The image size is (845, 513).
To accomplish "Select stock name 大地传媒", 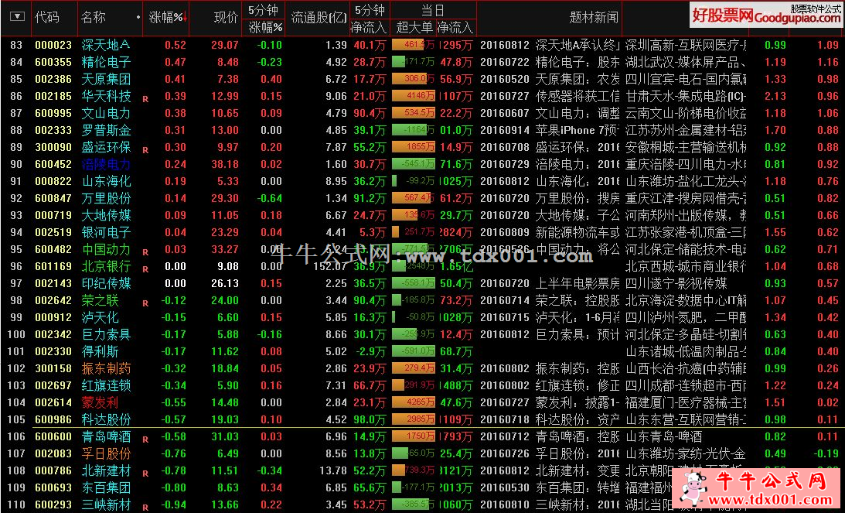I will (x=106, y=215).
